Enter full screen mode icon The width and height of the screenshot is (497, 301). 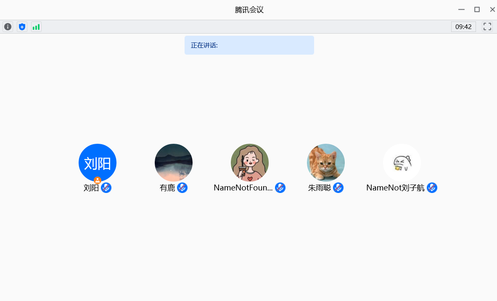tap(487, 26)
